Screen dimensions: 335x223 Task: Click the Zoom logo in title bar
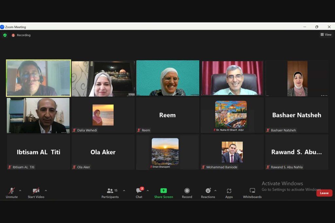tap(2, 27)
